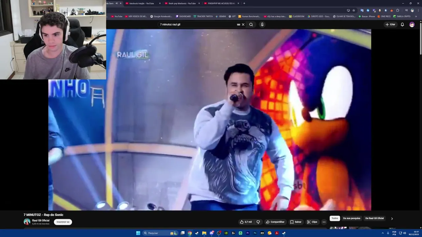Open Task View from the taskbar
Image resolution: width=422 pixels, height=237 pixels.
[182, 233]
